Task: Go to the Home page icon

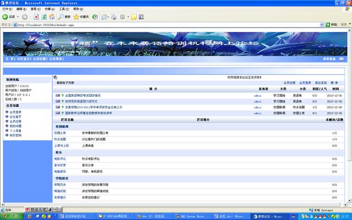Action: [x=52, y=17]
